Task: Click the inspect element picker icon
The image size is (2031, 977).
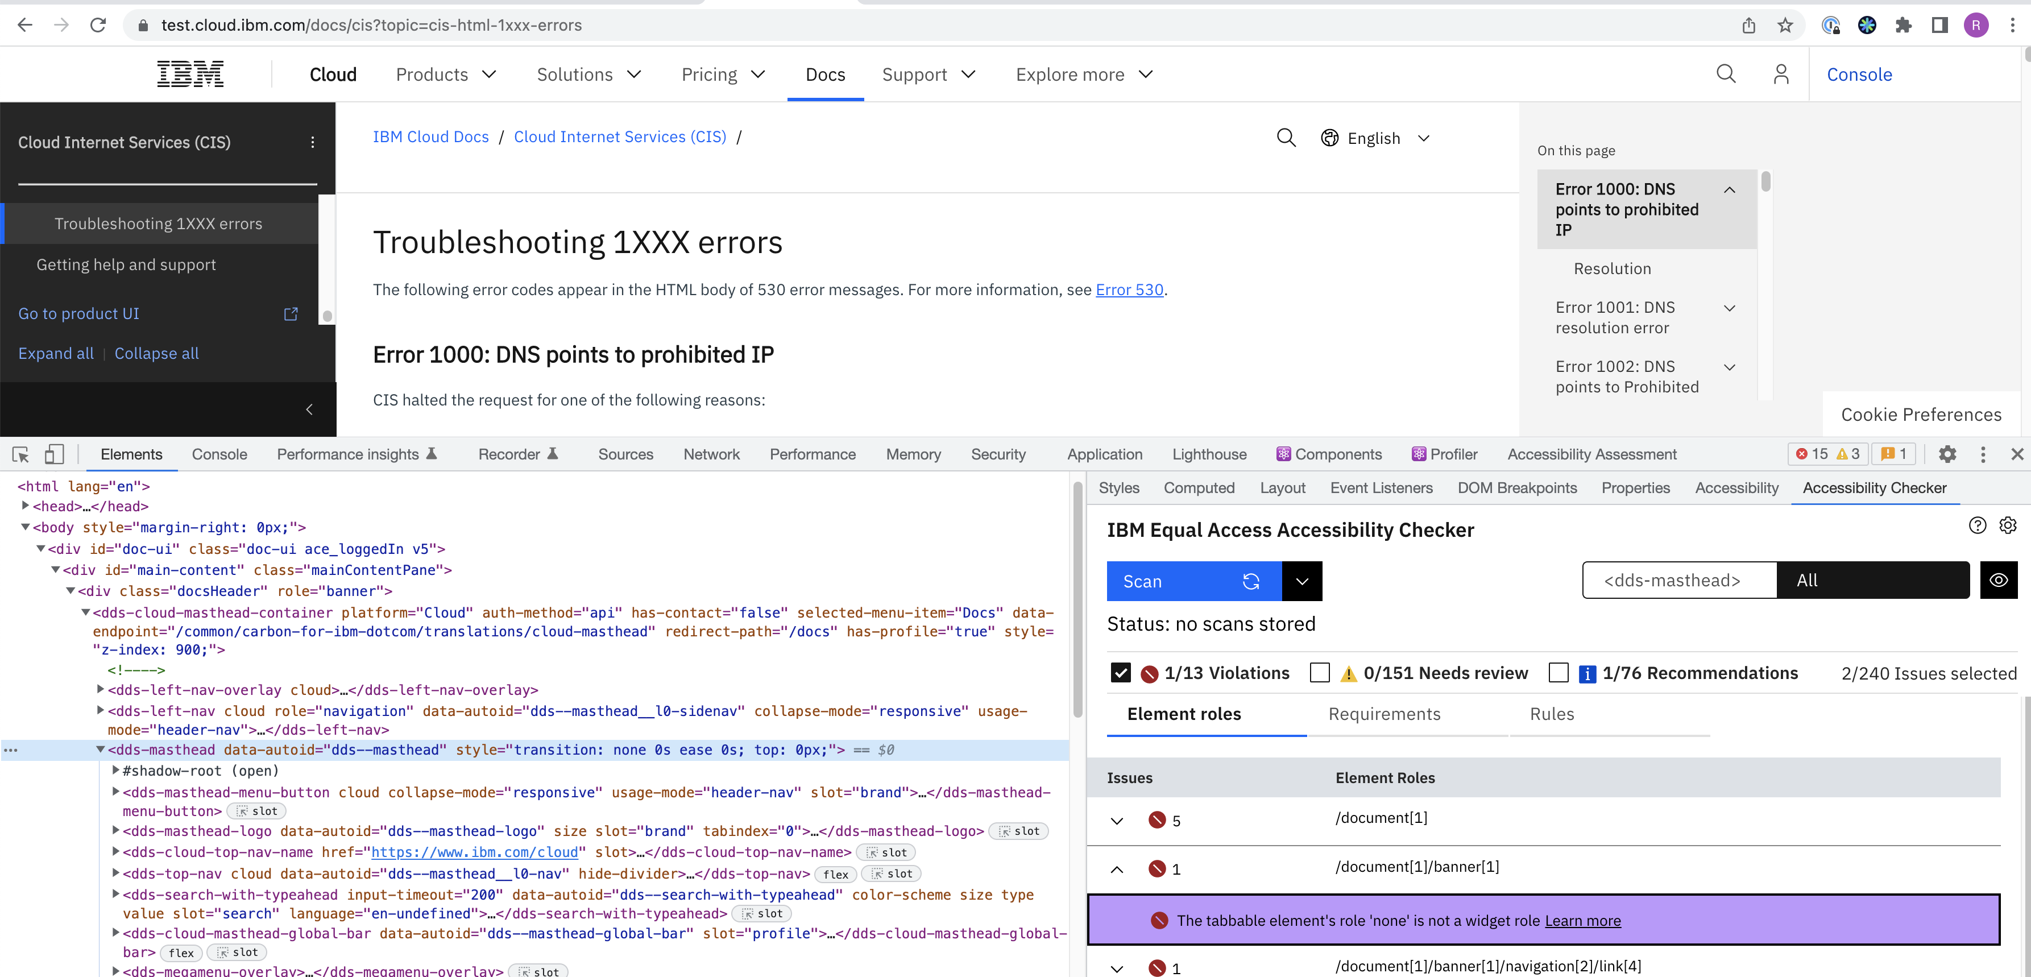Action: 20,454
